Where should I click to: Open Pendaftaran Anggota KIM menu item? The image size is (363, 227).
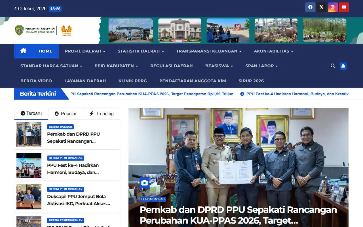pyautogui.click(x=193, y=81)
